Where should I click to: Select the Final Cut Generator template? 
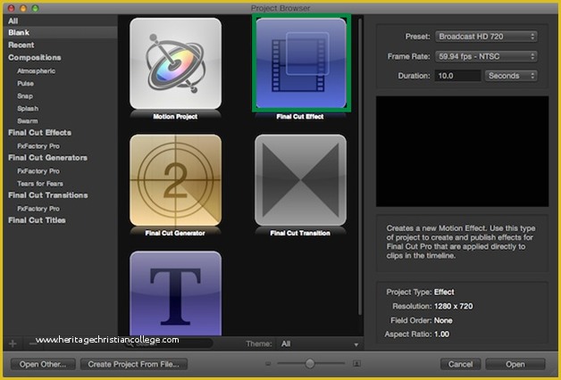[175, 180]
